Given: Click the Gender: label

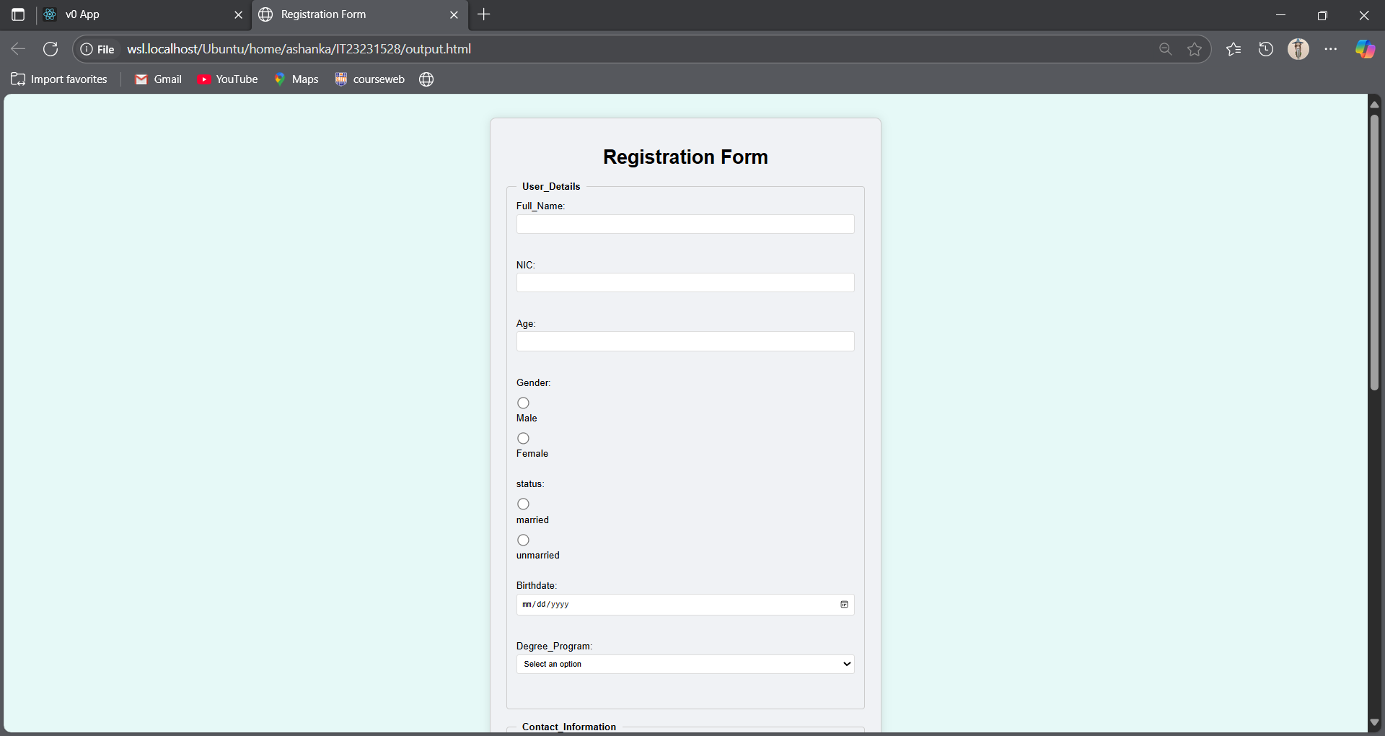Looking at the screenshot, I should point(533,382).
